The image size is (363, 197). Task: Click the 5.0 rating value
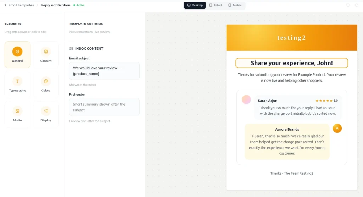click(336, 101)
